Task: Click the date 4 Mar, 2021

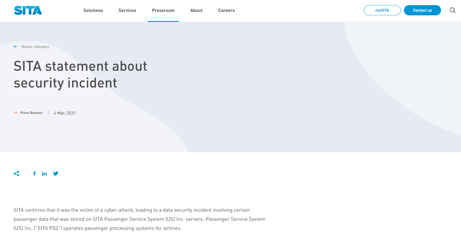Action: click(x=65, y=113)
